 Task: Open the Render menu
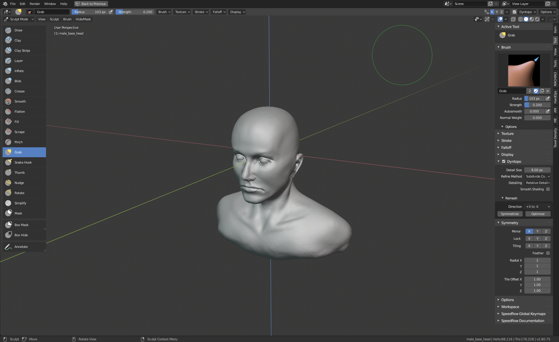(x=35, y=4)
